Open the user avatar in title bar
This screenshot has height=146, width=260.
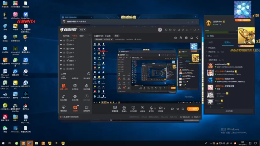click(x=160, y=30)
